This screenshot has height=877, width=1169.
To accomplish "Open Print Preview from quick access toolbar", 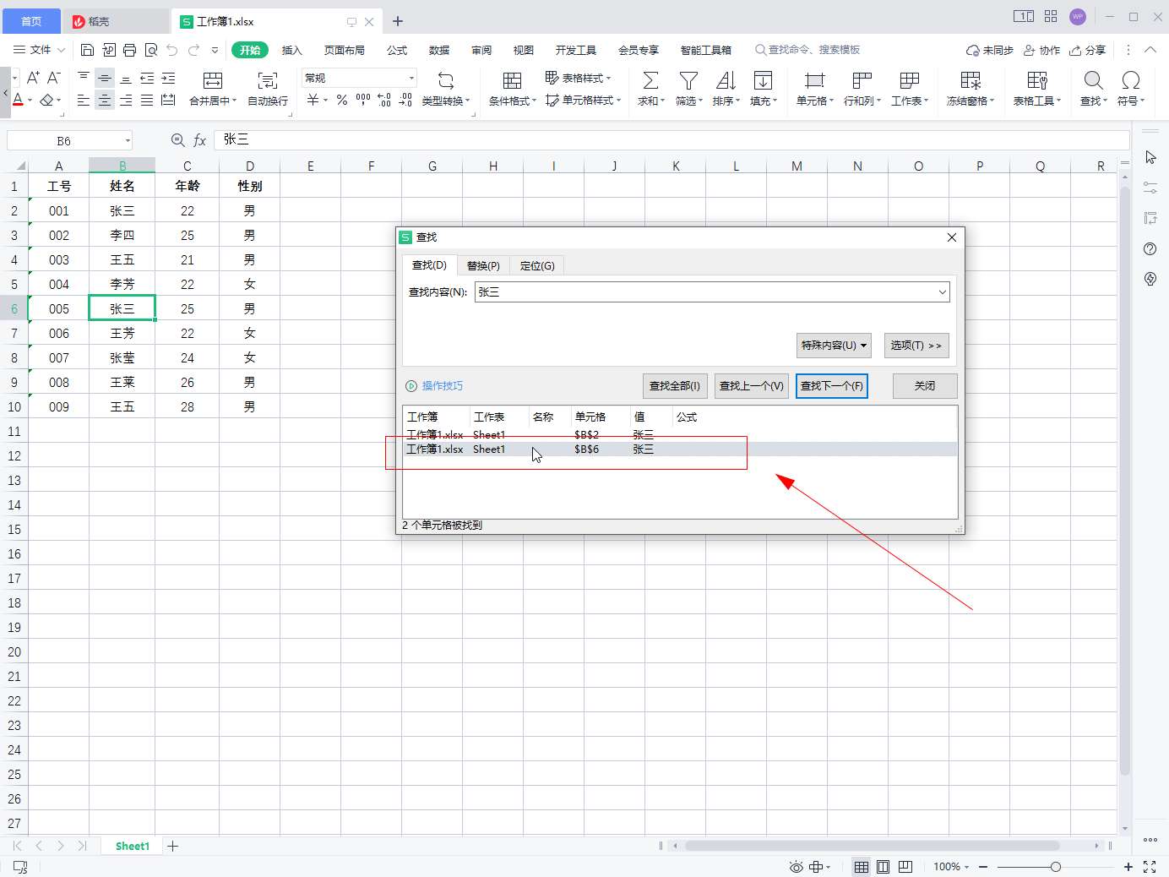I will pos(151,50).
